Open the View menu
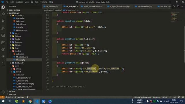185x104 pixels. 27,2
